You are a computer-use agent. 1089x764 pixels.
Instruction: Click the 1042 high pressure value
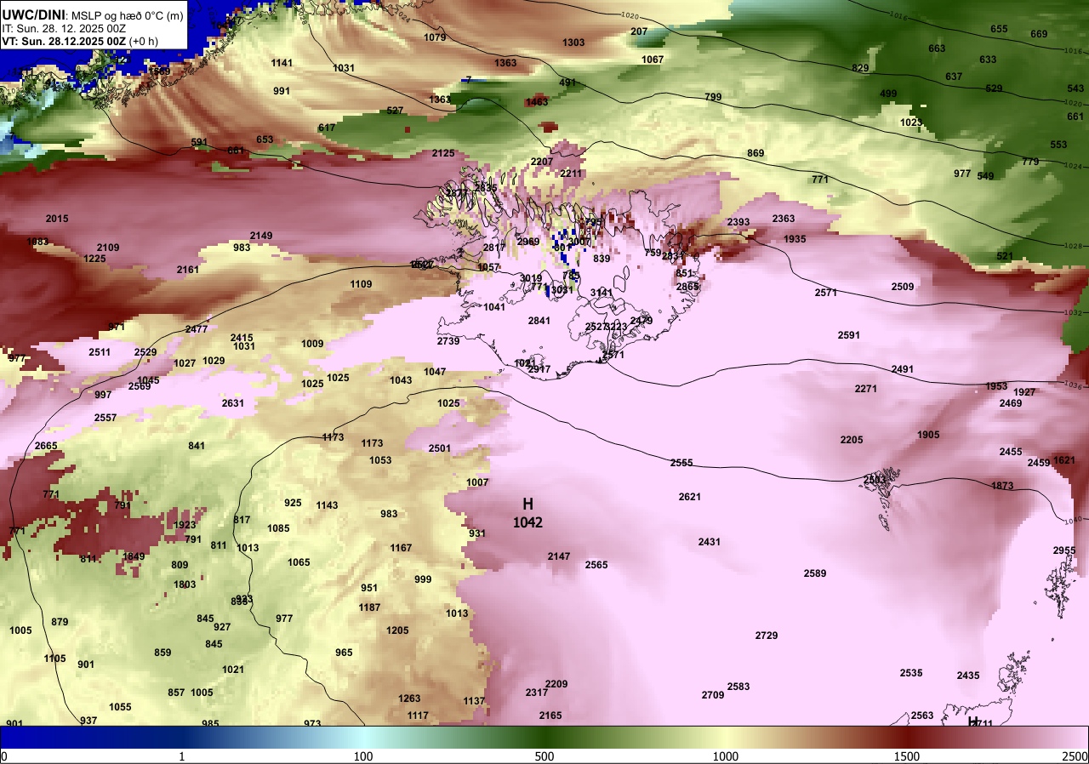coord(527,523)
